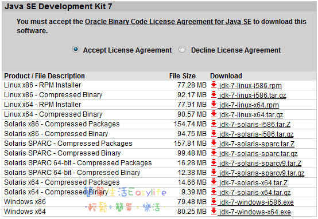The image size is (318, 219).
Task: Click red download arrow for Linux x86 RPM
Action: (x=214, y=85)
